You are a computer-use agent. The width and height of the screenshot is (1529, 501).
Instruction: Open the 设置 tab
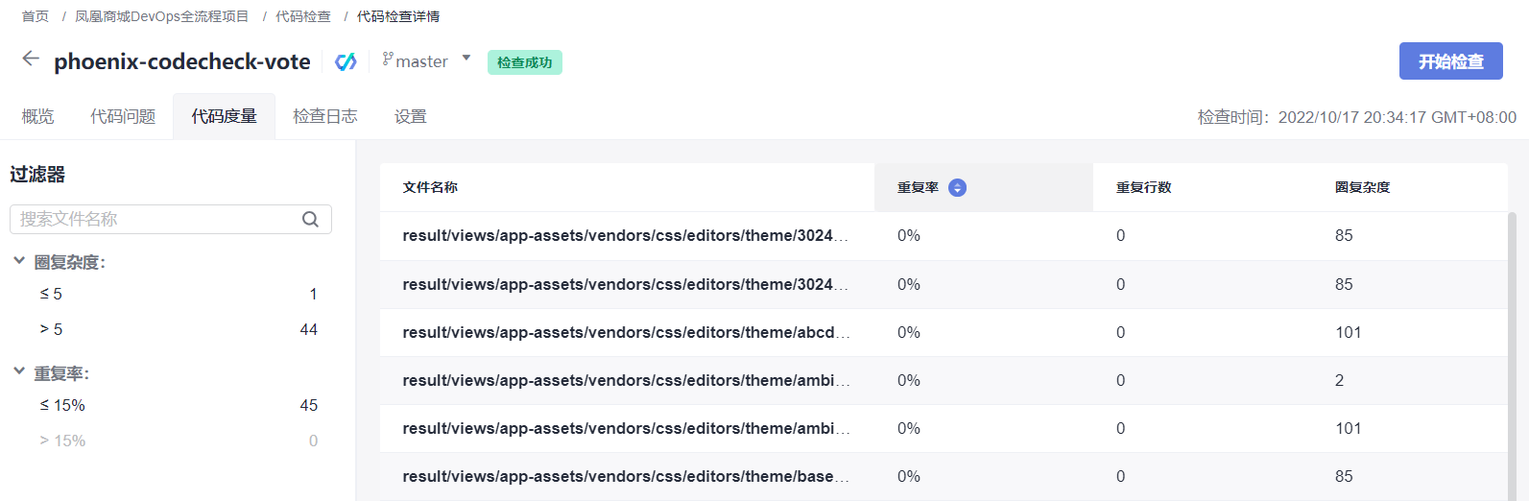[x=410, y=116]
